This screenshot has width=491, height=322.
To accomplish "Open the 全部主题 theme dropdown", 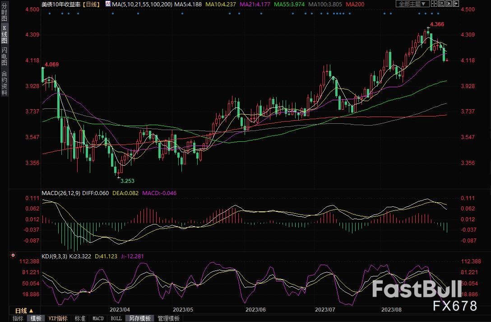I will 413,4.
